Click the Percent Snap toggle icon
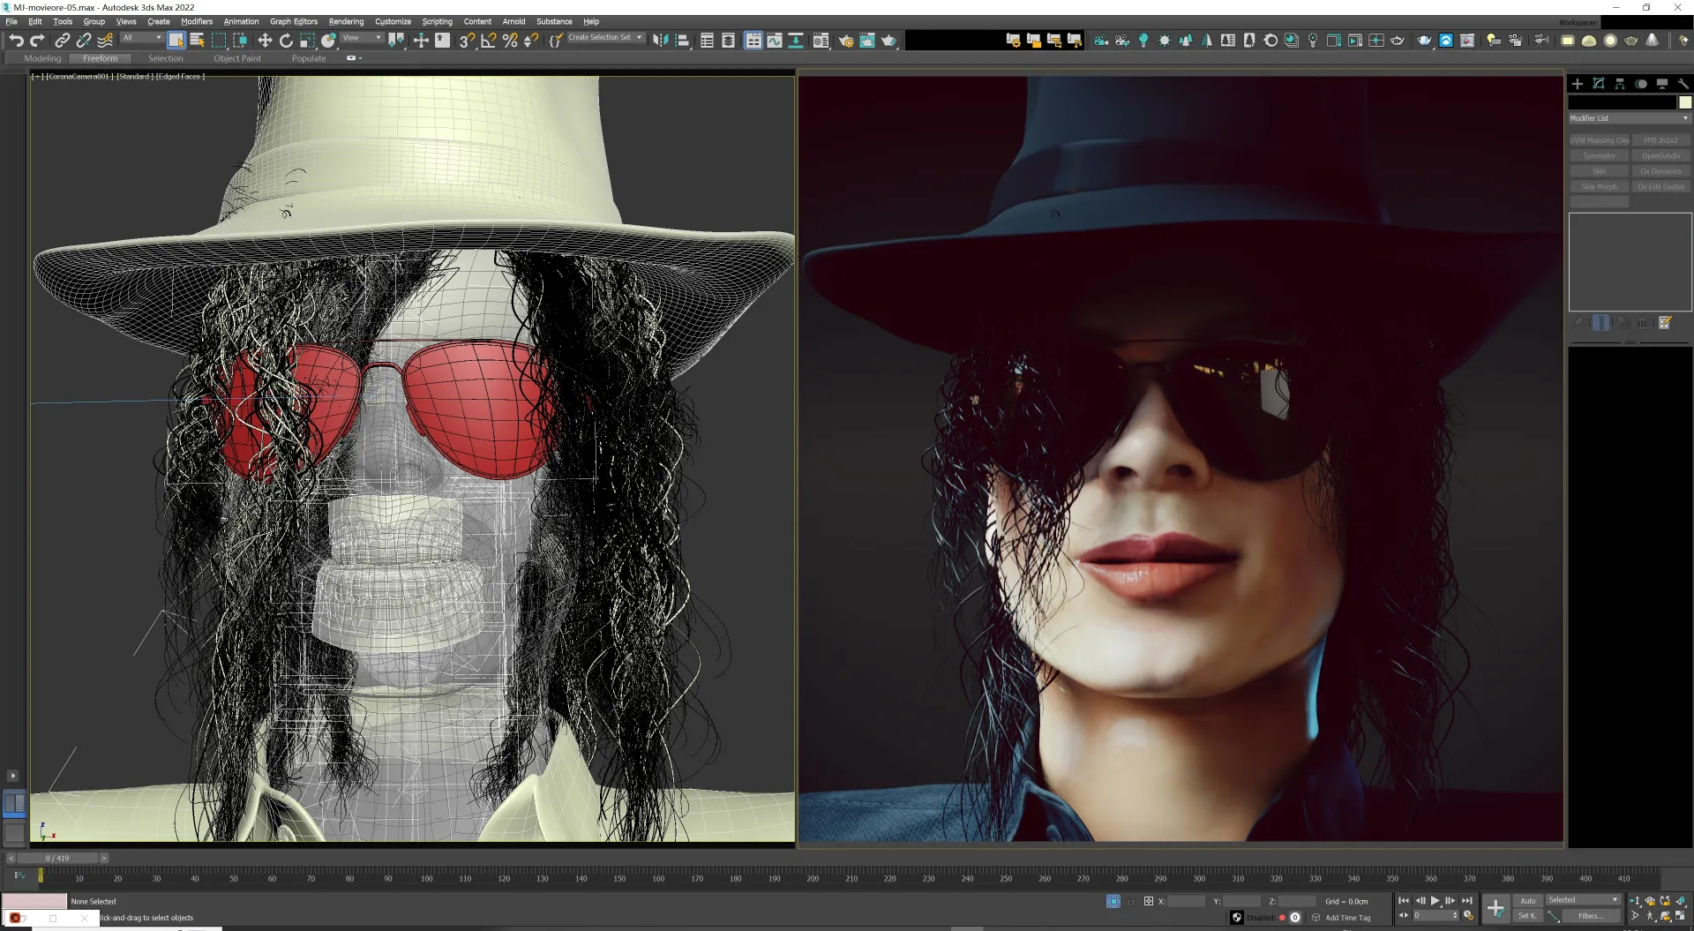This screenshot has width=1694, height=931. coord(509,41)
